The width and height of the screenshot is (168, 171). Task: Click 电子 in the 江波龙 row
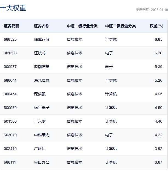(x=109, y=53)
